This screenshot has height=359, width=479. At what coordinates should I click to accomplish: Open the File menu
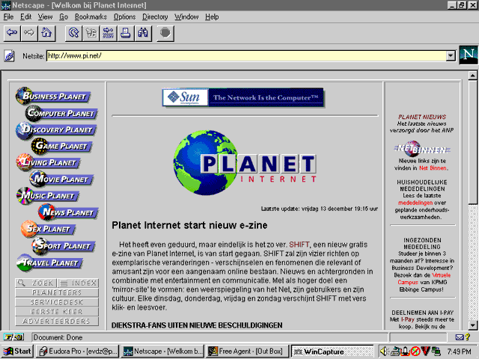pos(8,16)
